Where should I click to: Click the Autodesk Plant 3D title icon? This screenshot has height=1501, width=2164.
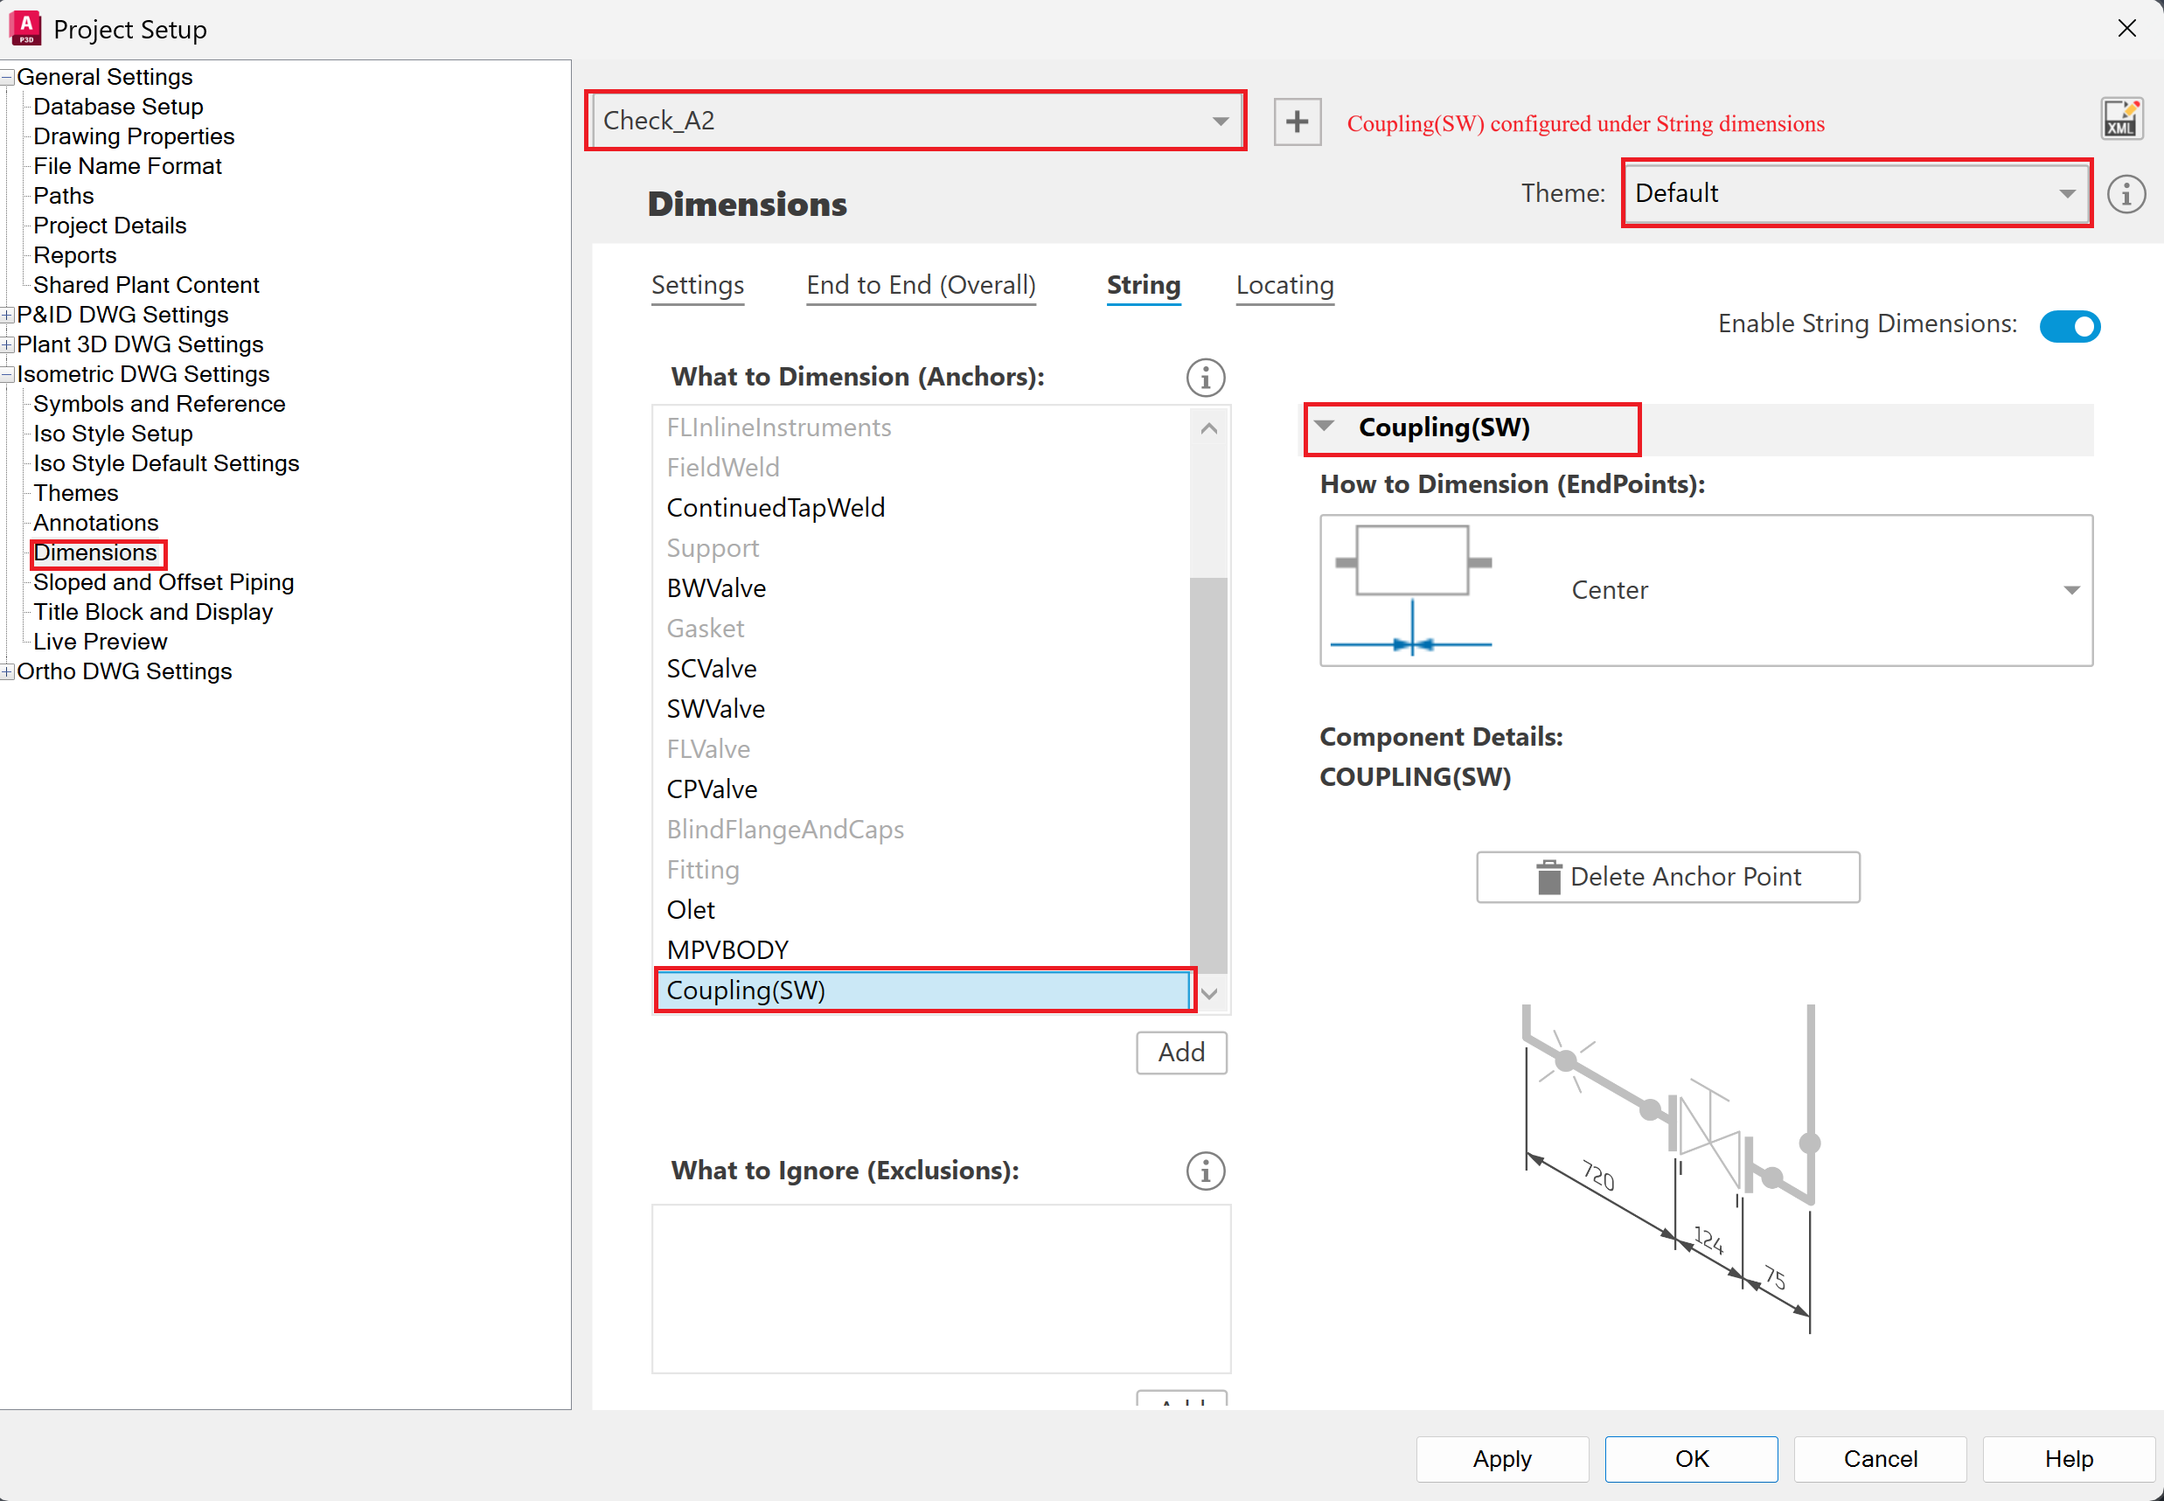click(25, 28)
